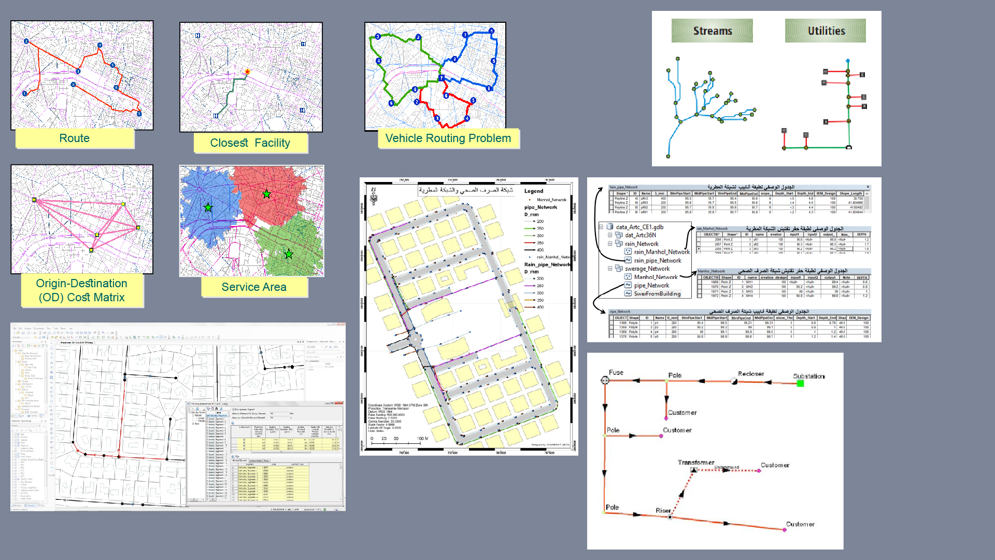Click the green star in the green service area
The width and height of the screenshot is (995, 560).
pos(289,254)
